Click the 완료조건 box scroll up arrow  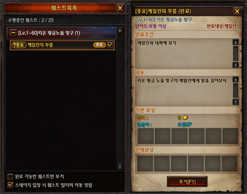tap(235, 42)
